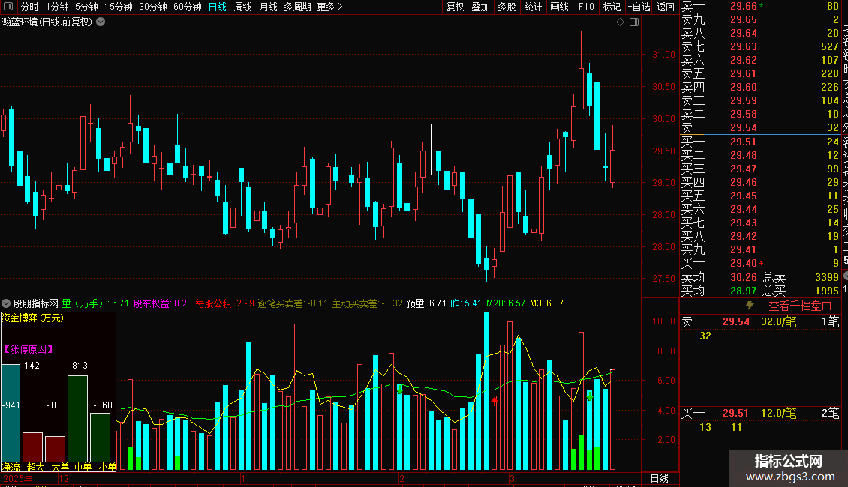Viewport: 848px width, 487px height.
Task: Click the 大单 bar in 资金博弈 panel
Action: point(56,449)
